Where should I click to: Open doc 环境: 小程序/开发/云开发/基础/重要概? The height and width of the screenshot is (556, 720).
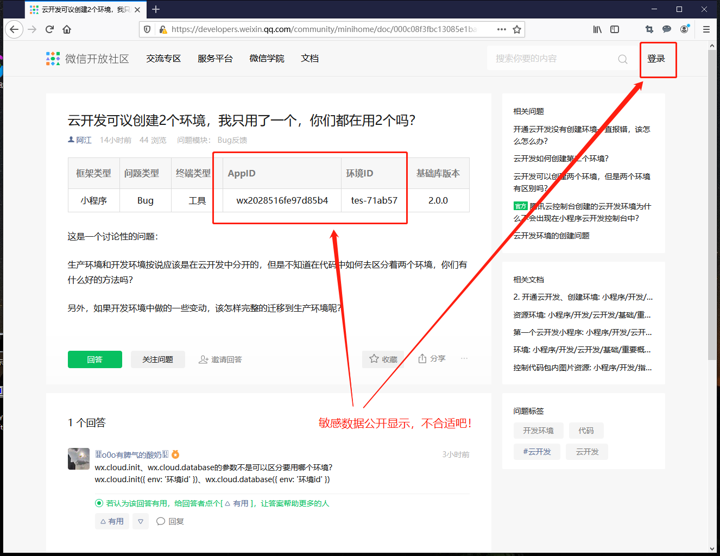click(582, 350)
